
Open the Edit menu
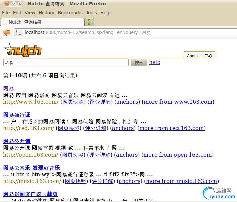(17, 13)
